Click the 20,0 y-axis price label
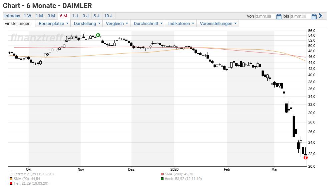 (312, 166)
